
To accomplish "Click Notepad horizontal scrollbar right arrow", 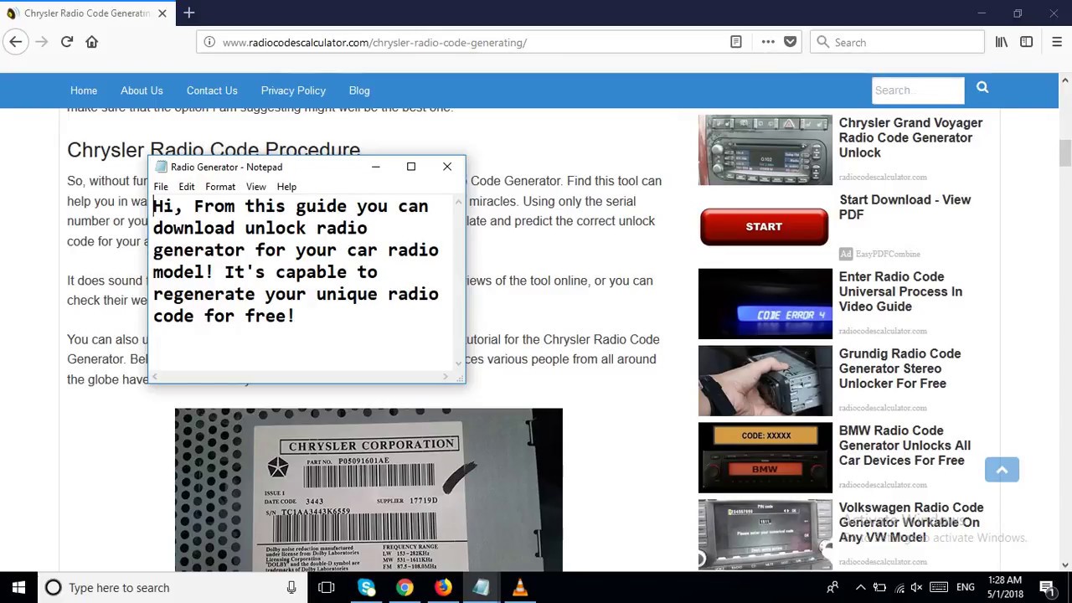I will (x=445, y=377).
